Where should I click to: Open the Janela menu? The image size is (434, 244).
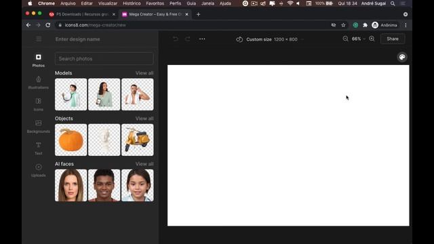[x=208, y=3]
